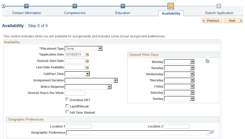Enable the Overtime OK? checkbox

tap(67, 99)
